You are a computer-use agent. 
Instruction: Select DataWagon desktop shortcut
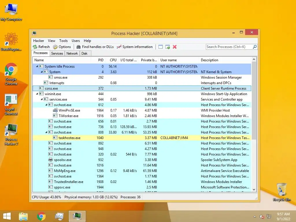pos(11,42)
